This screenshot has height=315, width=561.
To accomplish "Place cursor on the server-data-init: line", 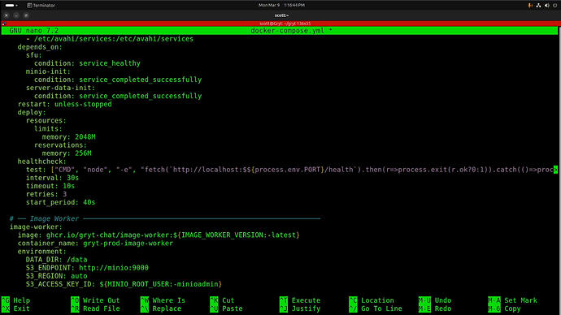I will pyautogui.click(x=60, y=88).
